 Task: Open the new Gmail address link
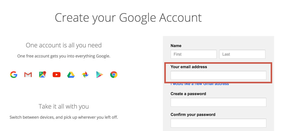pyautogui.click(x=199, y=84)
